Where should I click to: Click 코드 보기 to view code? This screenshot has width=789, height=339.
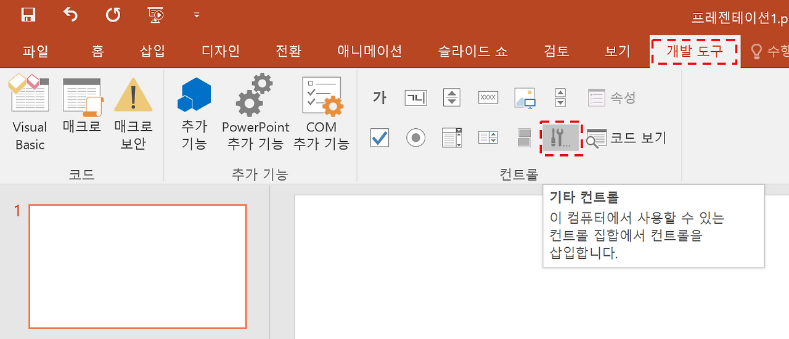tap(626, 138)
